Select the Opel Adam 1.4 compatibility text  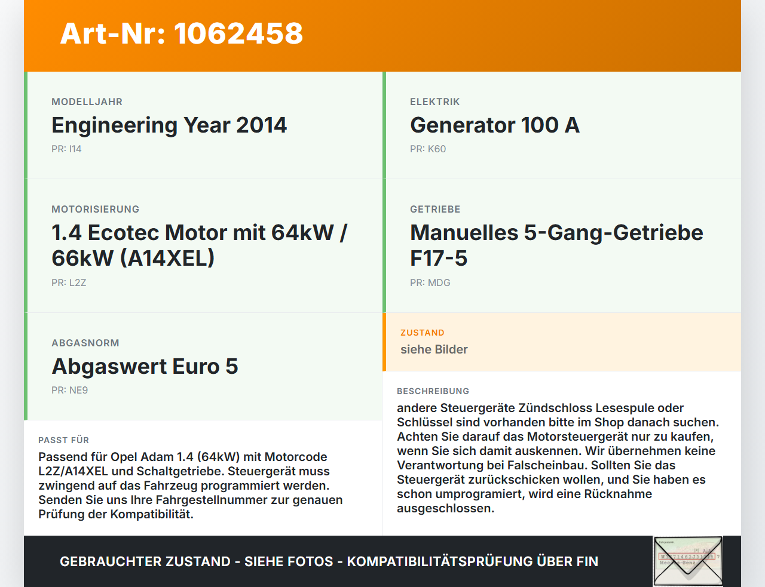(x=191, y=485)
